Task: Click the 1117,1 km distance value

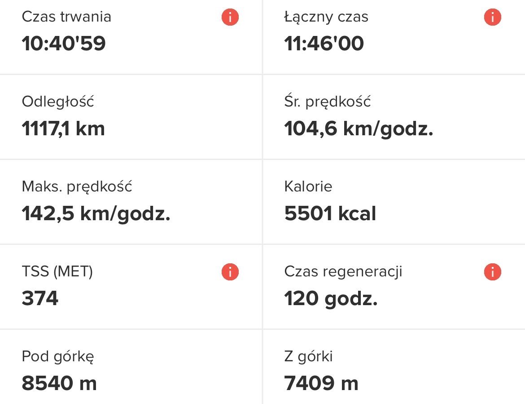Action: 63,129
